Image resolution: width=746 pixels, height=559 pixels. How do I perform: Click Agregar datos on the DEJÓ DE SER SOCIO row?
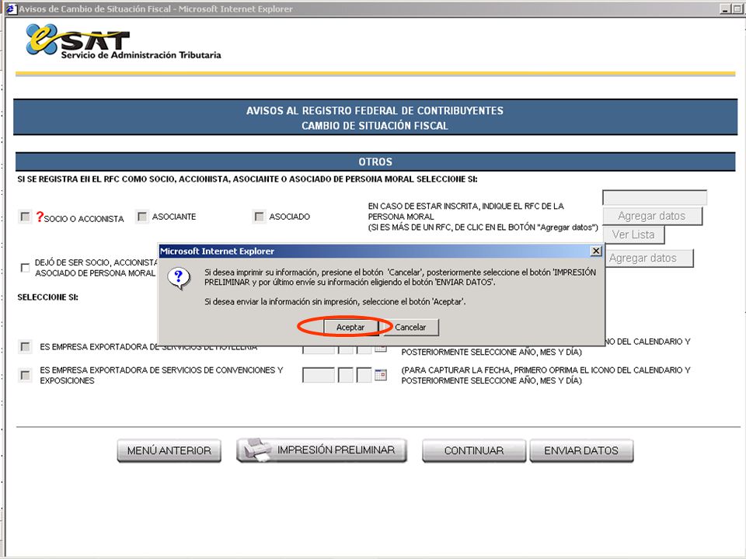click(649, 258)
